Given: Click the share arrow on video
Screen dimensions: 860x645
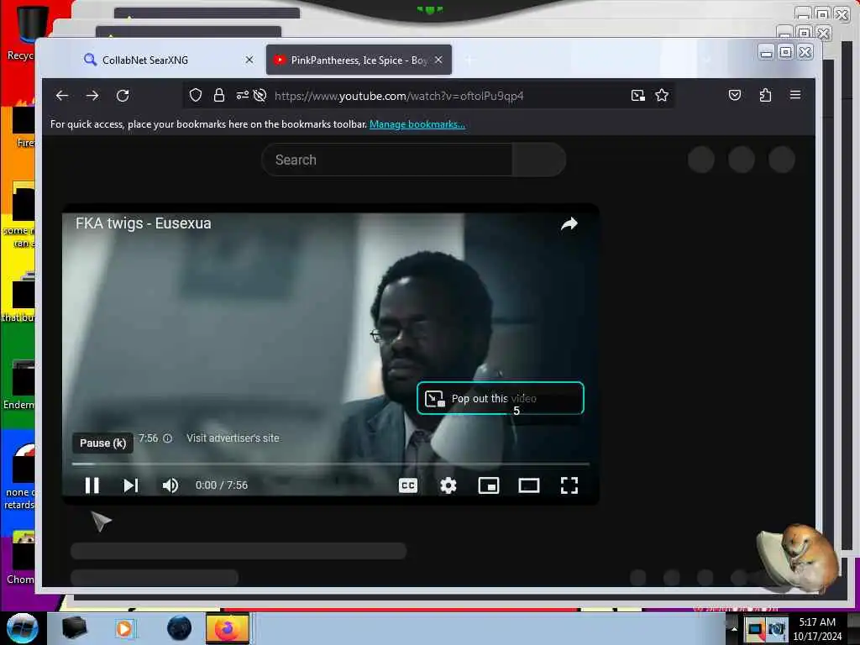Looking at the screenshot, I should (x=569, y=223).
